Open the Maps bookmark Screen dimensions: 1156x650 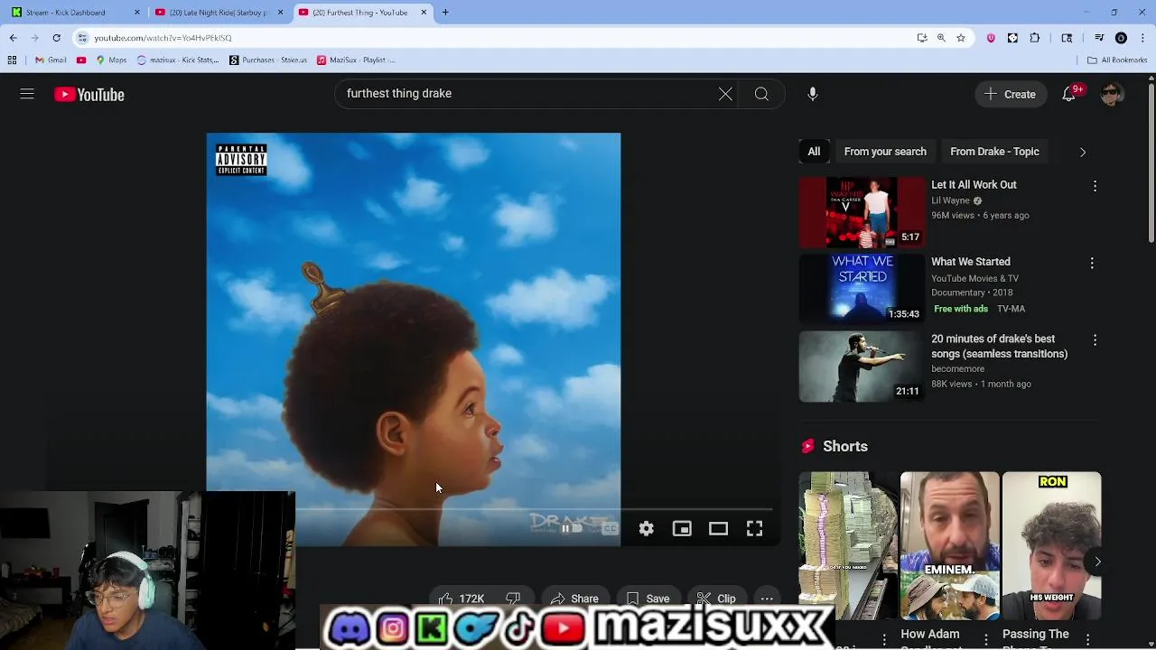(111, 60)
